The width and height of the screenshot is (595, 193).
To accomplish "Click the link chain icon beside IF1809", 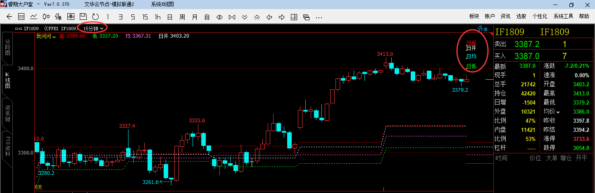I will click(19, 29).
